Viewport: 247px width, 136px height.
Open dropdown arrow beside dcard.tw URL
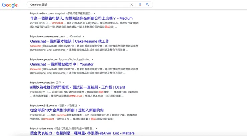(63, 82)
